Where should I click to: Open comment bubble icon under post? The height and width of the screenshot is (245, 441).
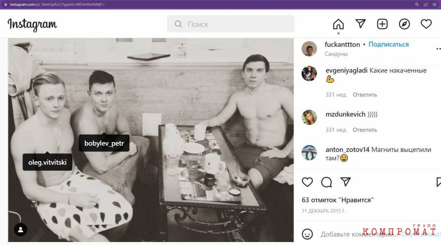pos(326,182)
